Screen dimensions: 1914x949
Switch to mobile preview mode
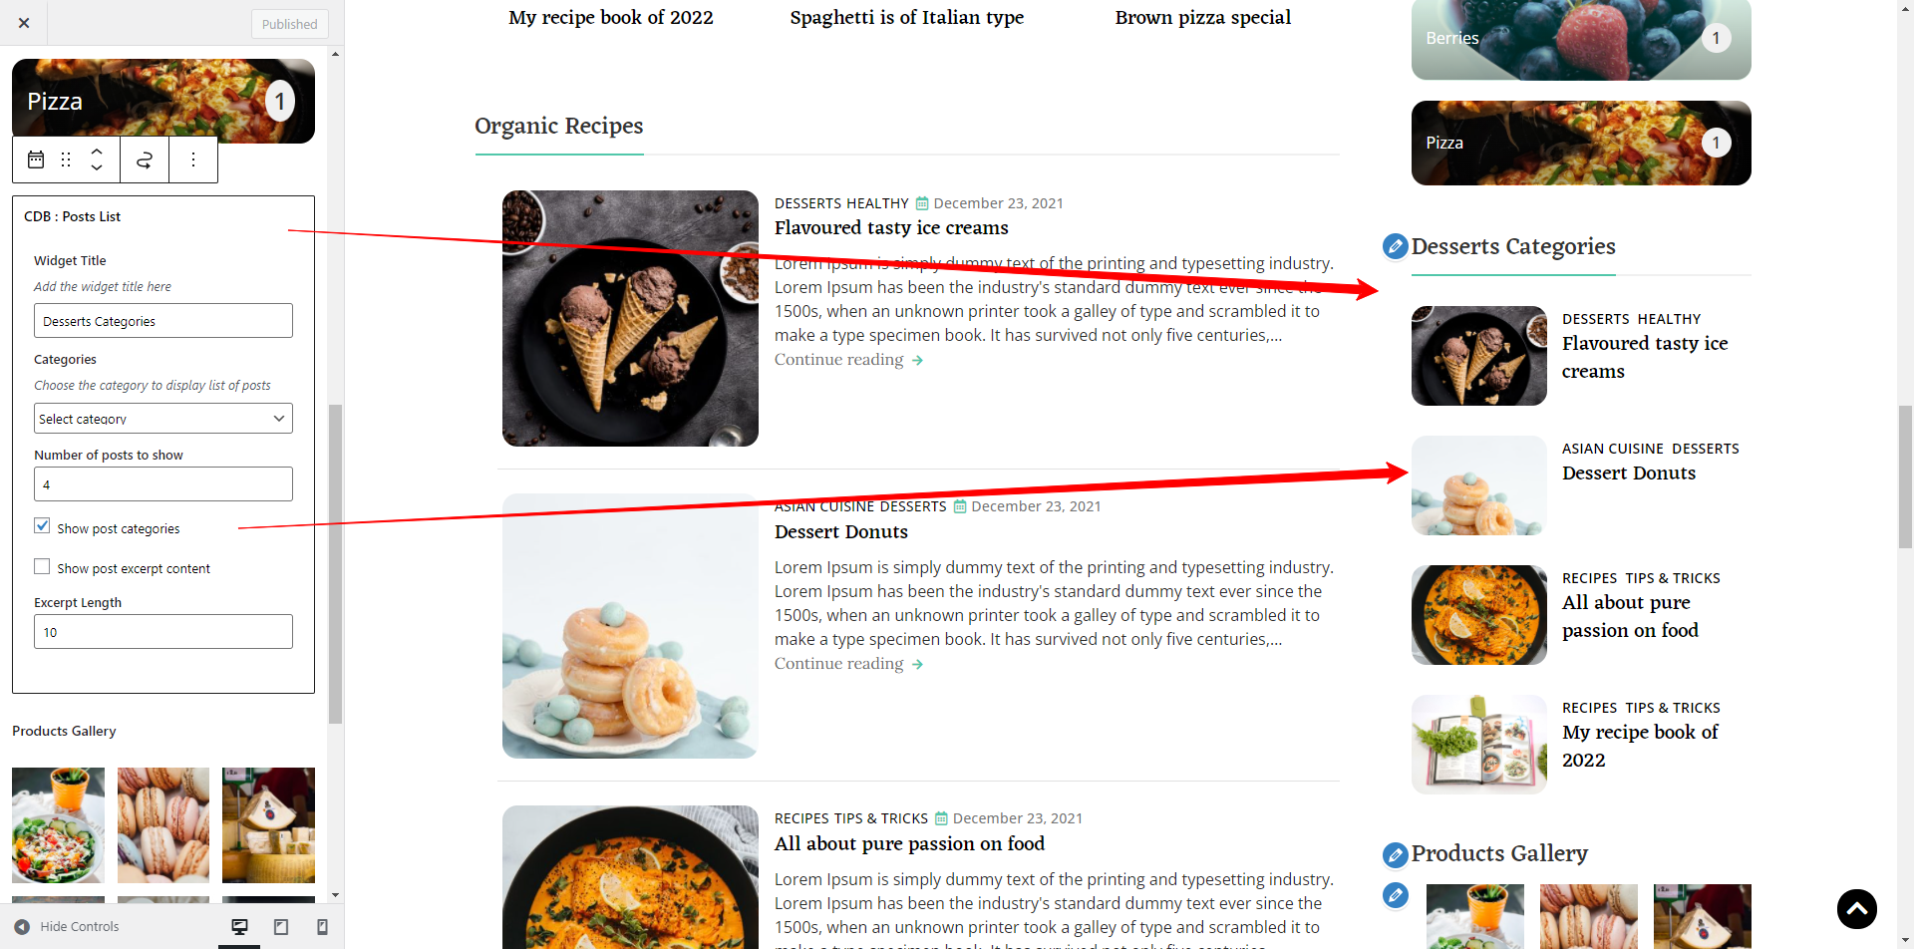pyautogui.click(x=322, y=927)
